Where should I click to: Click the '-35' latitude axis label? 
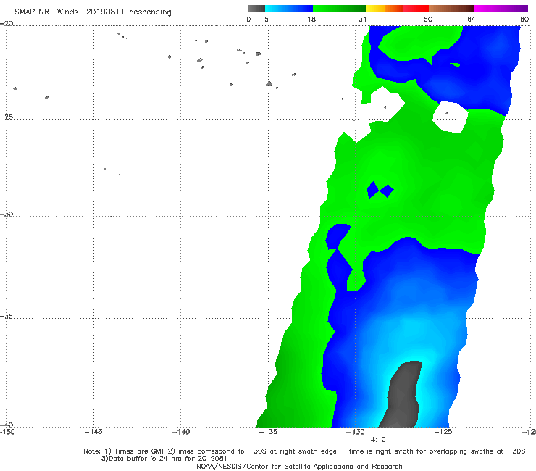tap(7, 316)
